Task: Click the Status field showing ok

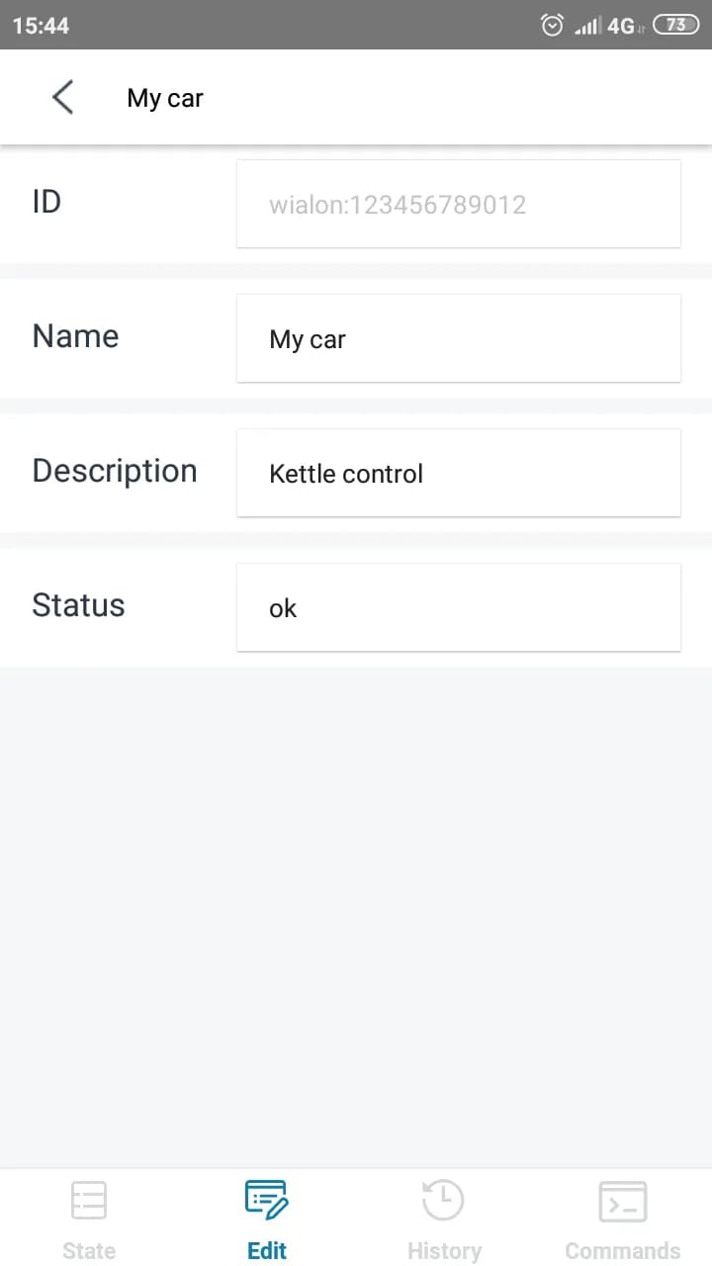Action: point(459,608)
